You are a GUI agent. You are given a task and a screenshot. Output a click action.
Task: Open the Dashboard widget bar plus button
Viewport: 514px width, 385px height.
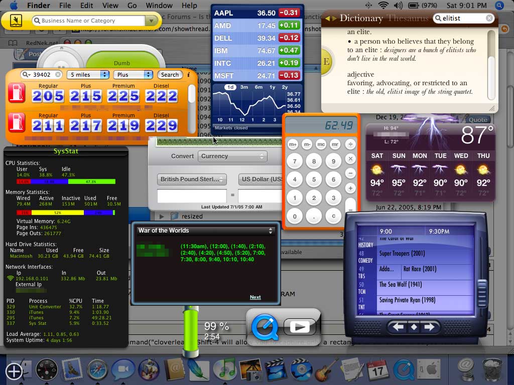[x=14, y=371]
